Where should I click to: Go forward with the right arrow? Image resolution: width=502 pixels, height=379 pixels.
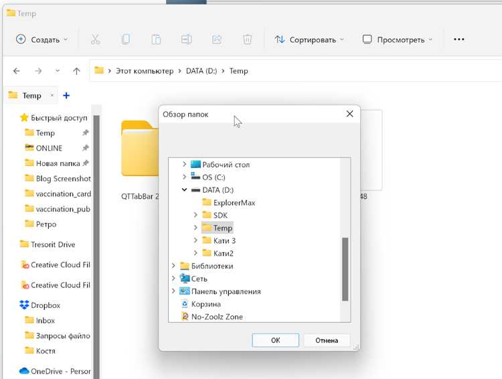tap(38, 71)
